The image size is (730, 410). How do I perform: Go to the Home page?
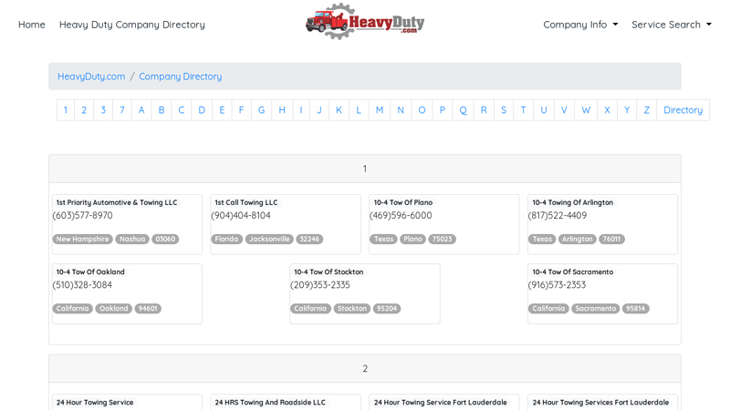coord(32,25)
